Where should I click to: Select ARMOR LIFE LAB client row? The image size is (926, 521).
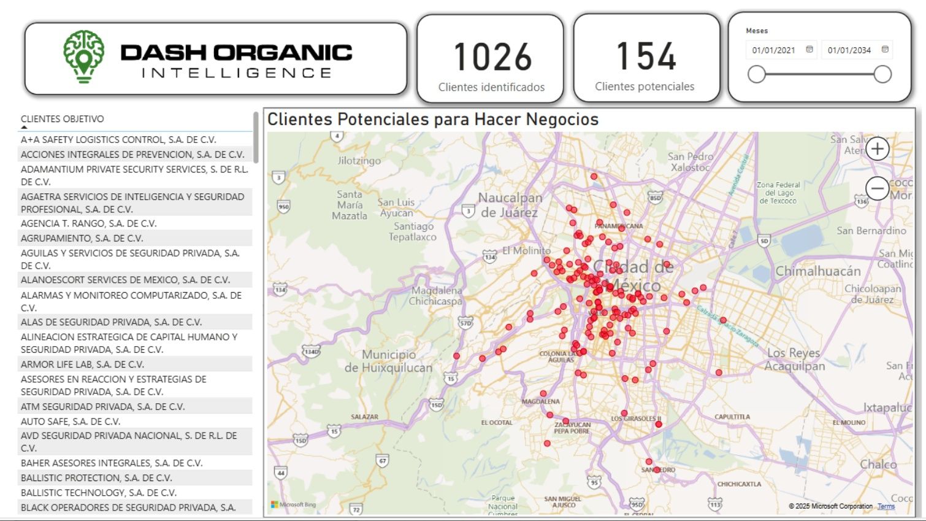[82, 365]
